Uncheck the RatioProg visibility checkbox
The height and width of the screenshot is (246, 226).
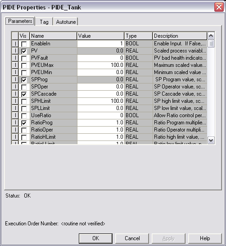click(24, 123)
